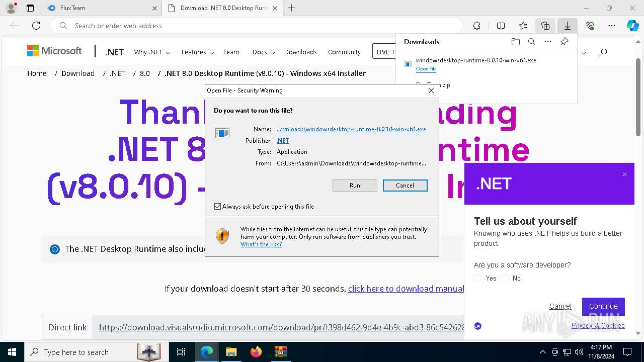Open the Learn menu item
Screen dimensions: 644x362
pyautogui.click(x=231, y=52)
